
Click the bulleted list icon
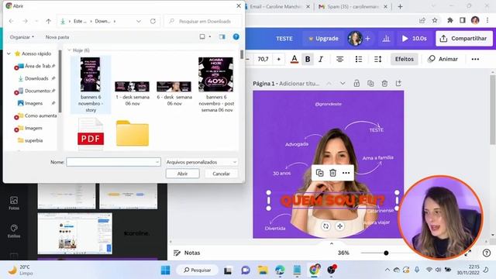point(359,59)
